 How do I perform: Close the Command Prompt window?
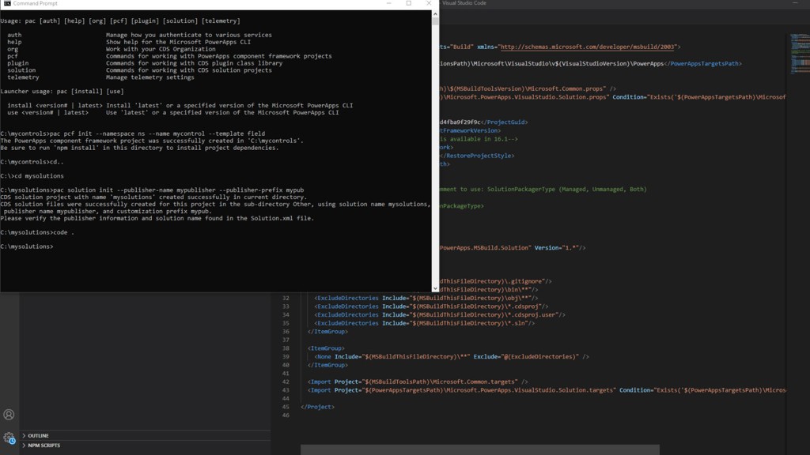click(428, 3)
